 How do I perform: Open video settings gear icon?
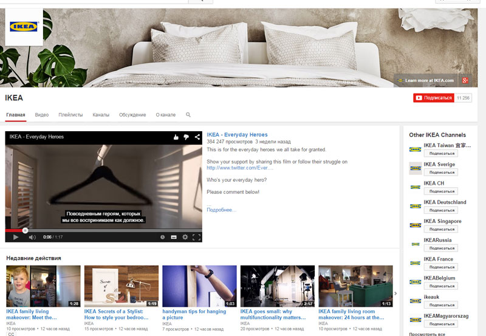pos(185,237)
